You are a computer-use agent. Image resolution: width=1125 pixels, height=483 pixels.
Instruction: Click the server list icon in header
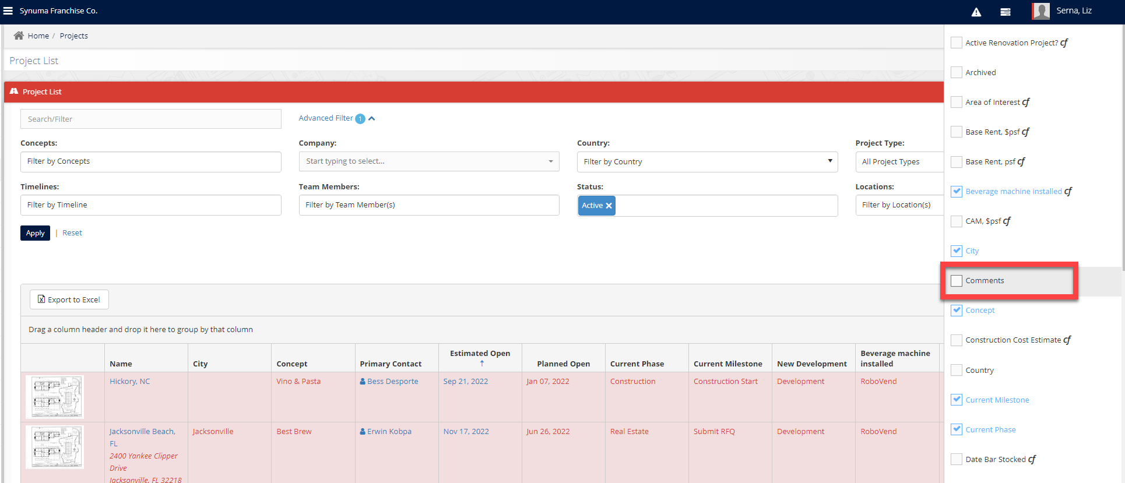1006,12
